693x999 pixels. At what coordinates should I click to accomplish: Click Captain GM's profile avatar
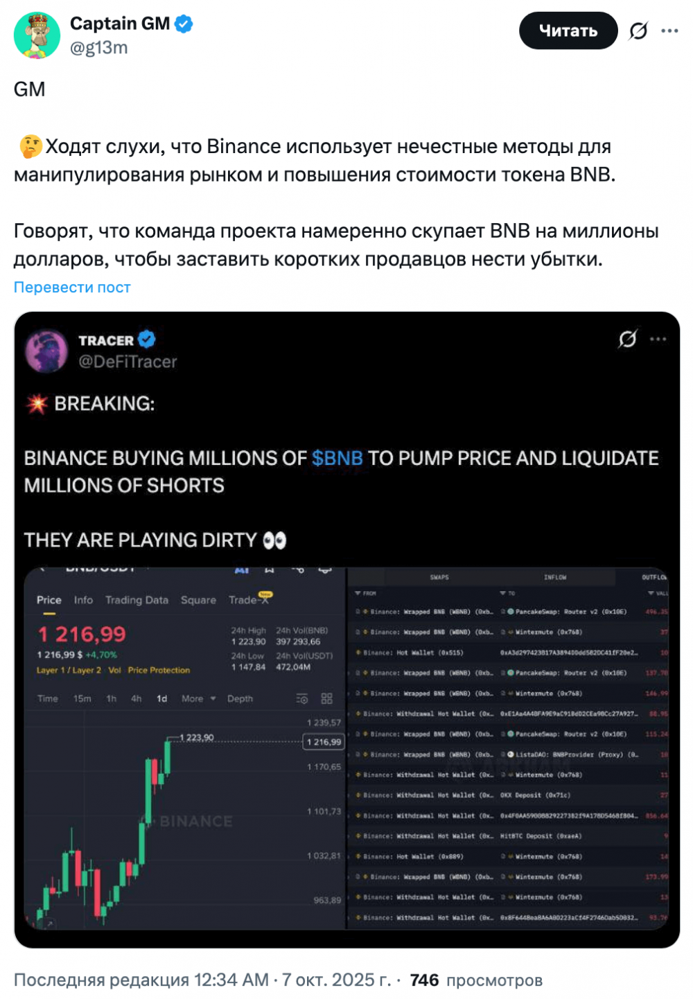pyautogui.click(x=37, y=35)
